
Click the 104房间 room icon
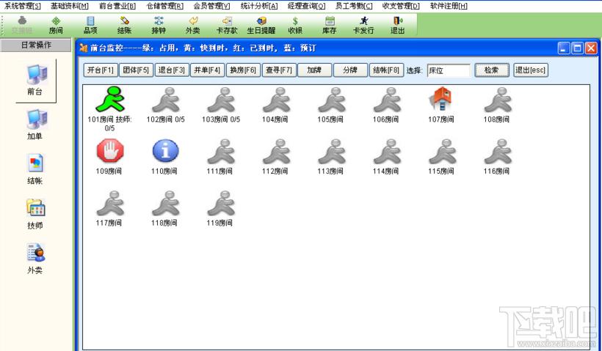click(276, 100)
